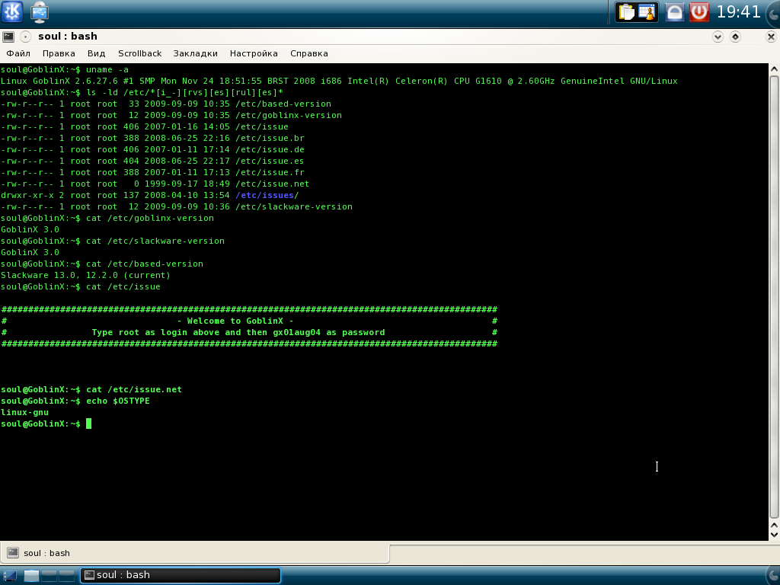Click the 'soul : bash' taskbar entry

(181, 575)
